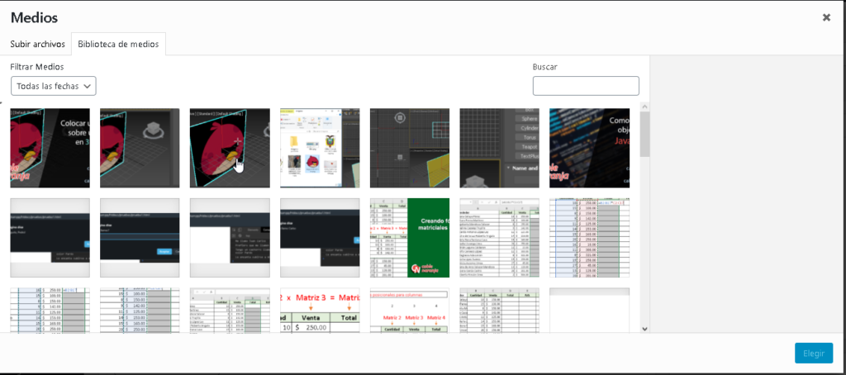
Task: Click the media grid scrollbar thumb
Action: 644,134
